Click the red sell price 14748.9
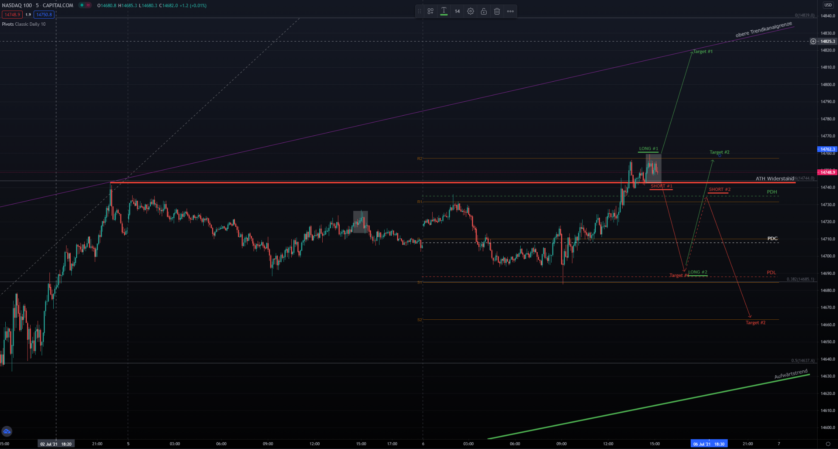Screen dimensions: 838x449 [12, 15]
